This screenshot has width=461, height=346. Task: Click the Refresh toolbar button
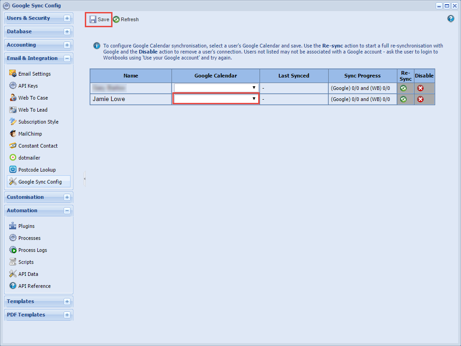[126, 19]
